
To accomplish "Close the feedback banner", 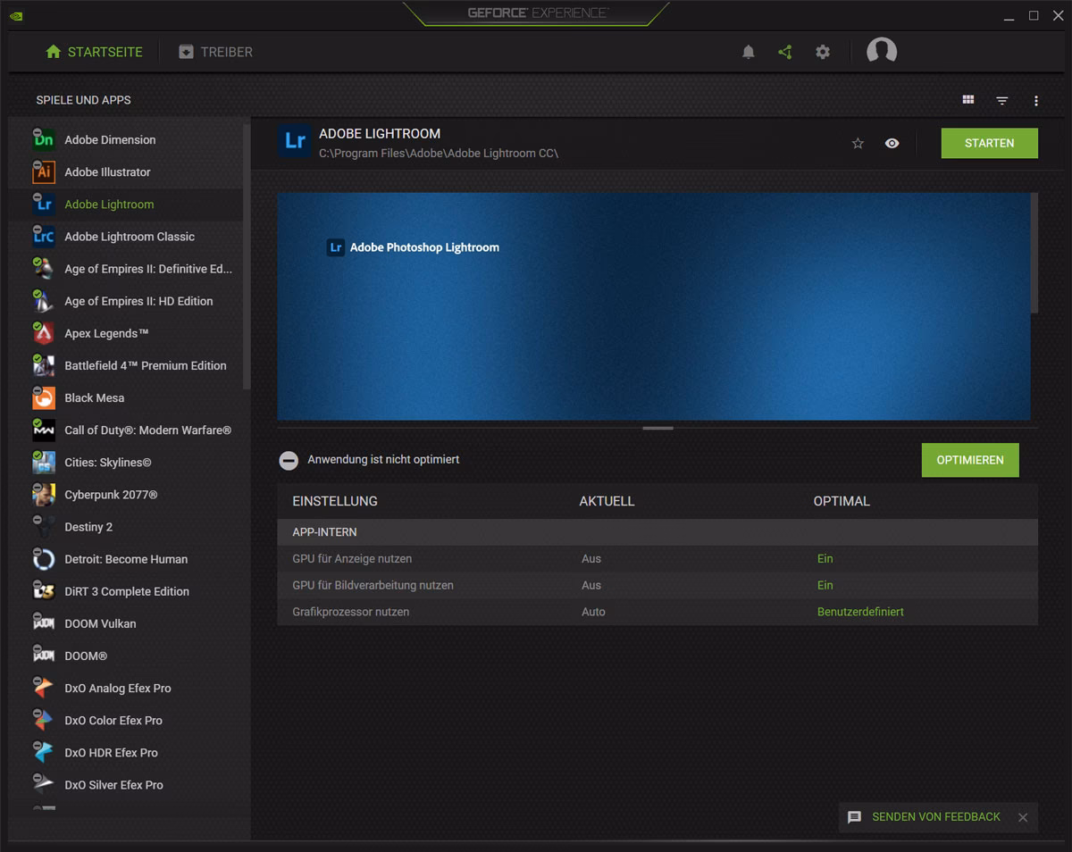I will [1023, 817].
